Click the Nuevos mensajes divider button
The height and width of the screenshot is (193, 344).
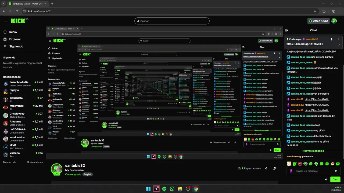tap(313, 151)
